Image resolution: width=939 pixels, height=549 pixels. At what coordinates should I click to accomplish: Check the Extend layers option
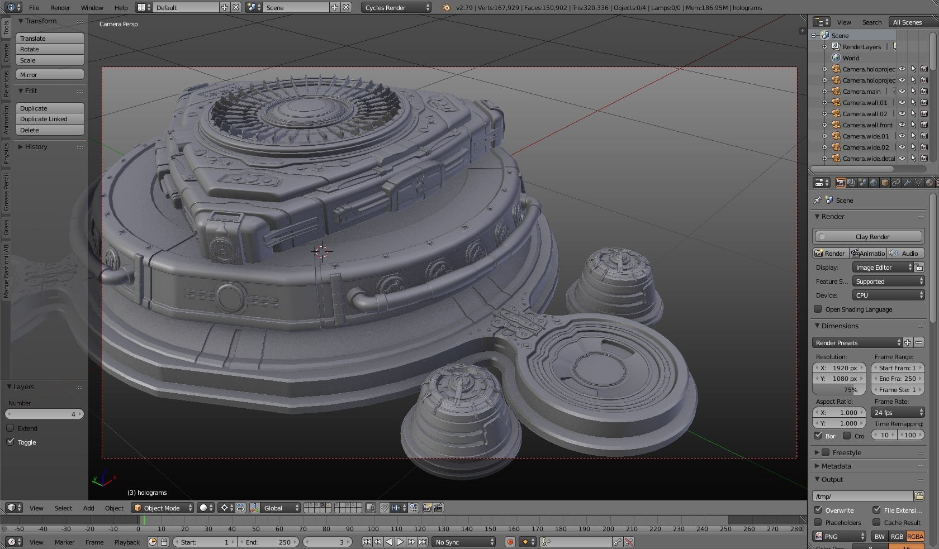[10, 428]
